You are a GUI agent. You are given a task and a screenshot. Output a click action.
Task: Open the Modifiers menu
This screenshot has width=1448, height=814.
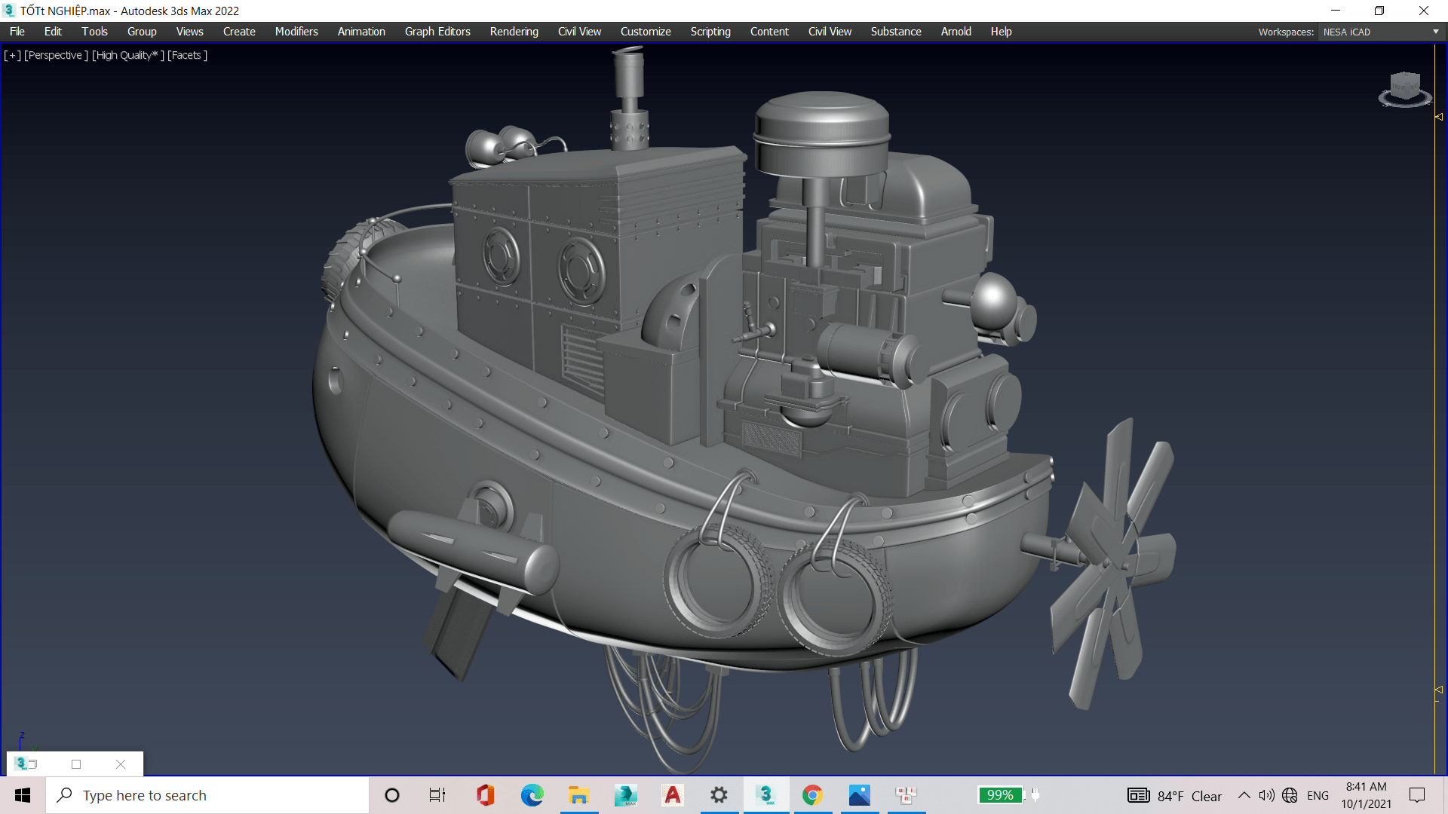[296, 32]
